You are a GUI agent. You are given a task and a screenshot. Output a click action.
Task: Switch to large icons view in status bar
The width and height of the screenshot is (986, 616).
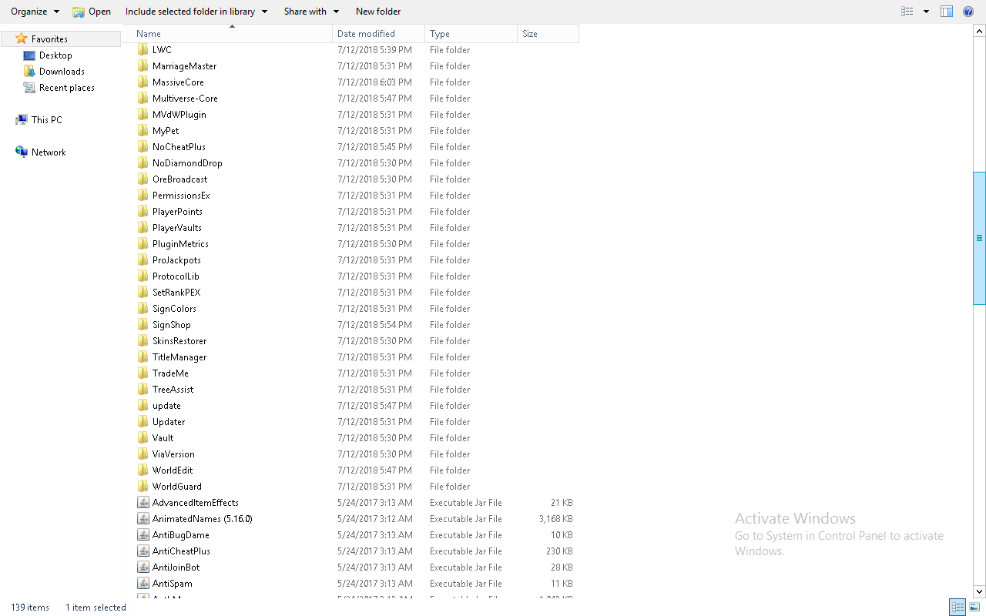974,608
